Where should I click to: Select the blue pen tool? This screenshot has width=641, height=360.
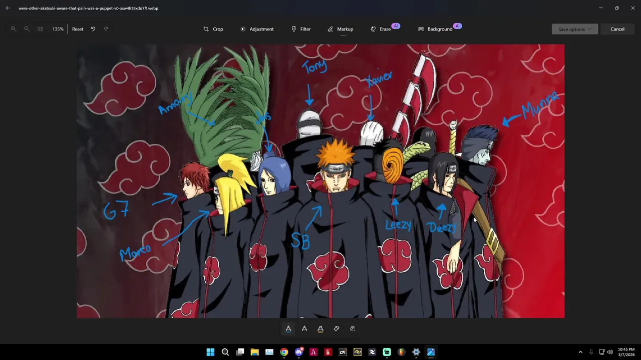click(x=288, y=328)
